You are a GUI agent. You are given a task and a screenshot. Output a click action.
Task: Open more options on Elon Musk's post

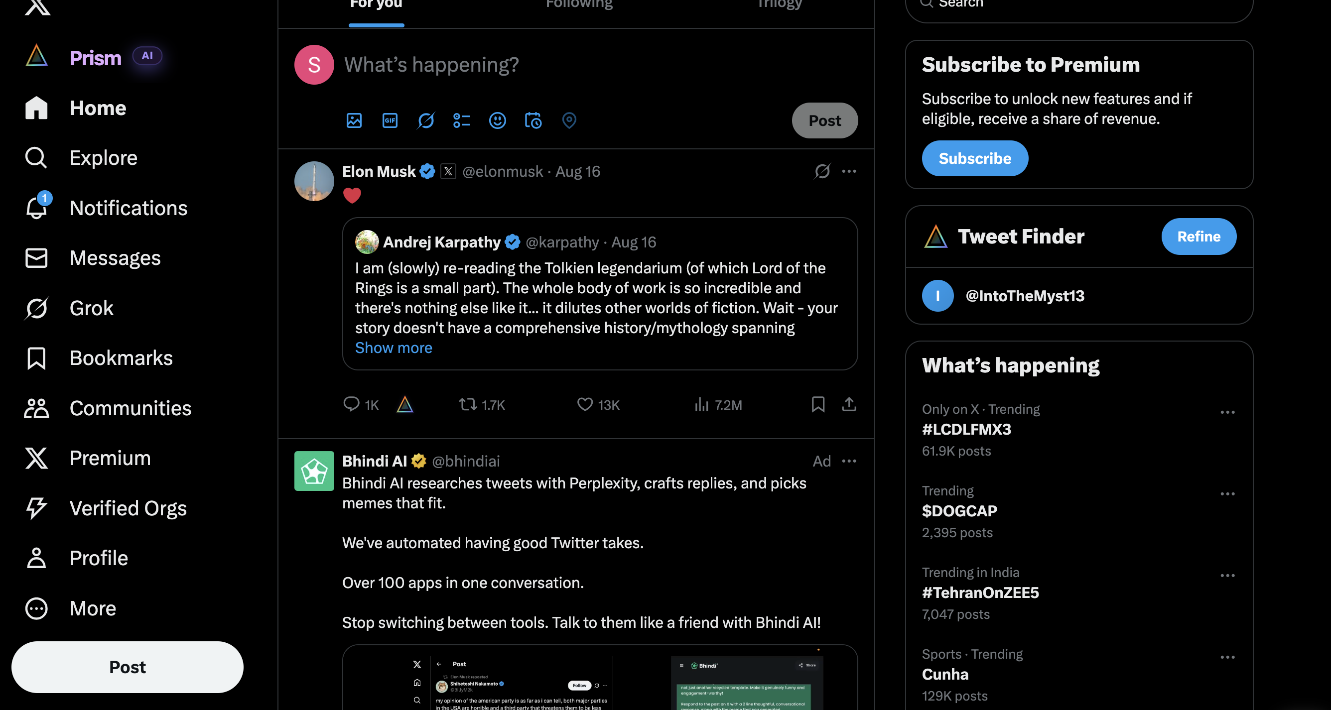point(849,171)
